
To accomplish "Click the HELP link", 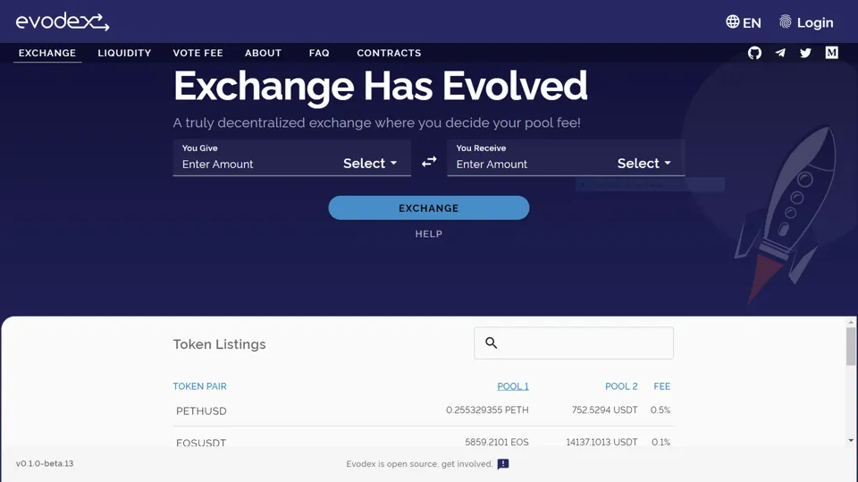I will (x=428, y=234).
